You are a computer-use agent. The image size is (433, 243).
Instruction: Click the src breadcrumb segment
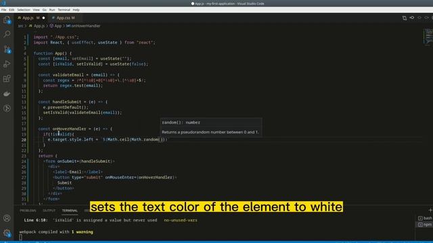tap(20, 26)
